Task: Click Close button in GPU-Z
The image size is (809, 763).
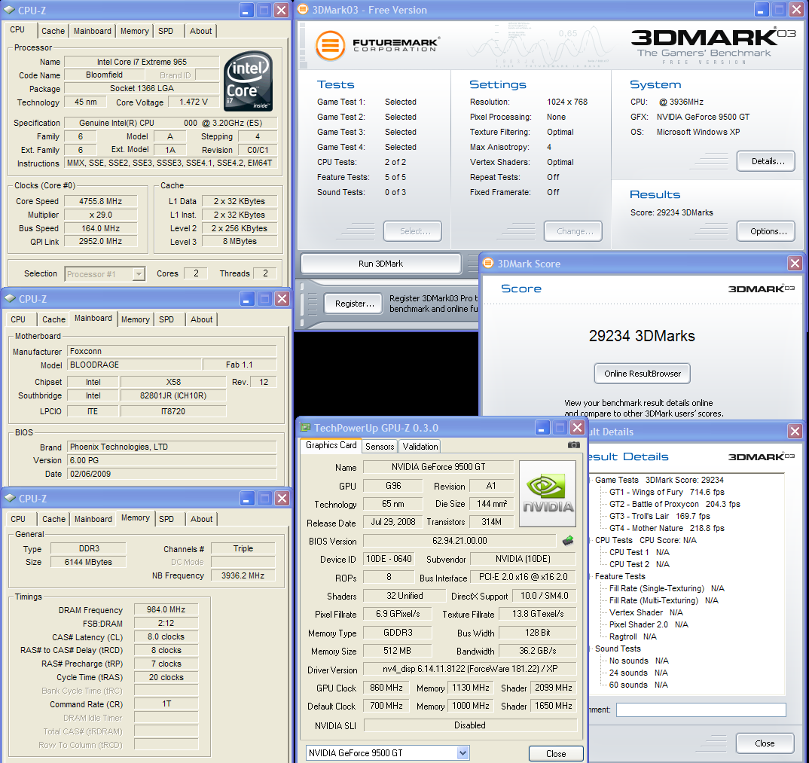Action: click(556, 754)
